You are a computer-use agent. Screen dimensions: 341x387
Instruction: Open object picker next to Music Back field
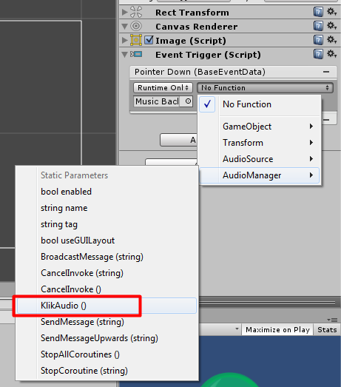[x=188, y=101]
